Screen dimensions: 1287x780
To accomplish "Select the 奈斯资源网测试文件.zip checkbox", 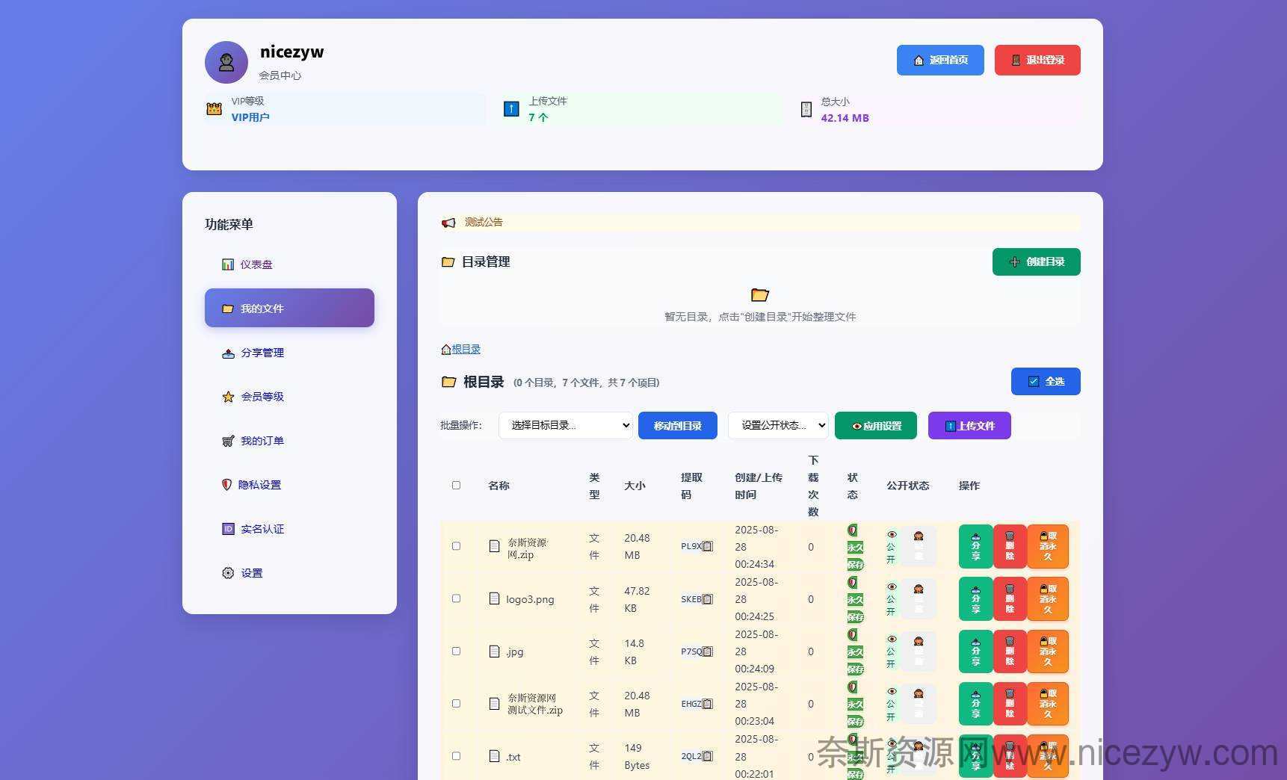I will pyautogui.click(x=456, y=703).
